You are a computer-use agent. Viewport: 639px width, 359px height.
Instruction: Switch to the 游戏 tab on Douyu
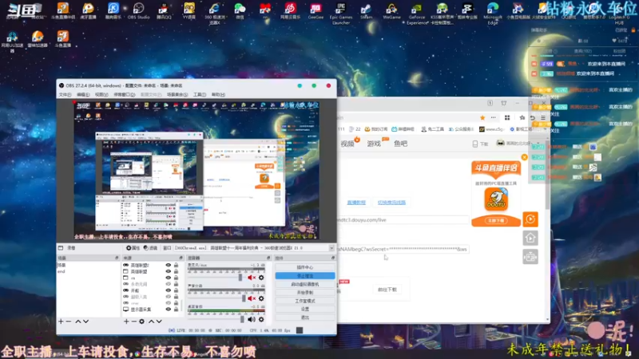[x=374, y=144]
